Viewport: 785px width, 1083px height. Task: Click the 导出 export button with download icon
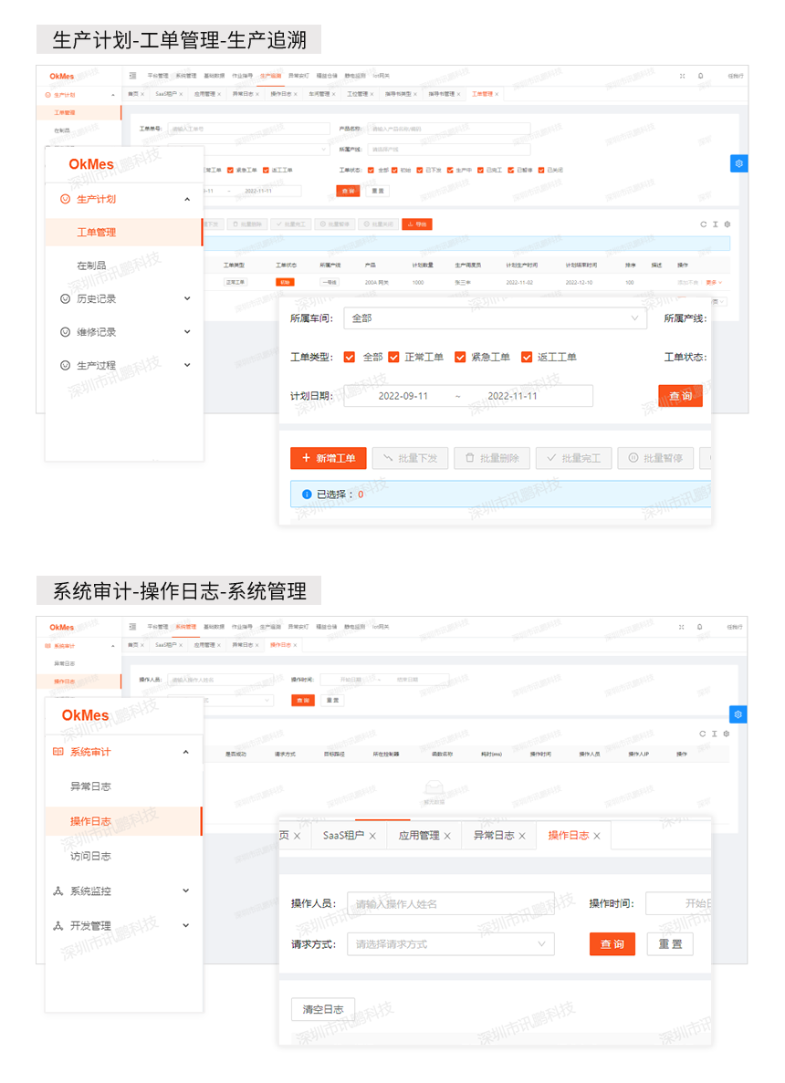[x=417, y=224]
